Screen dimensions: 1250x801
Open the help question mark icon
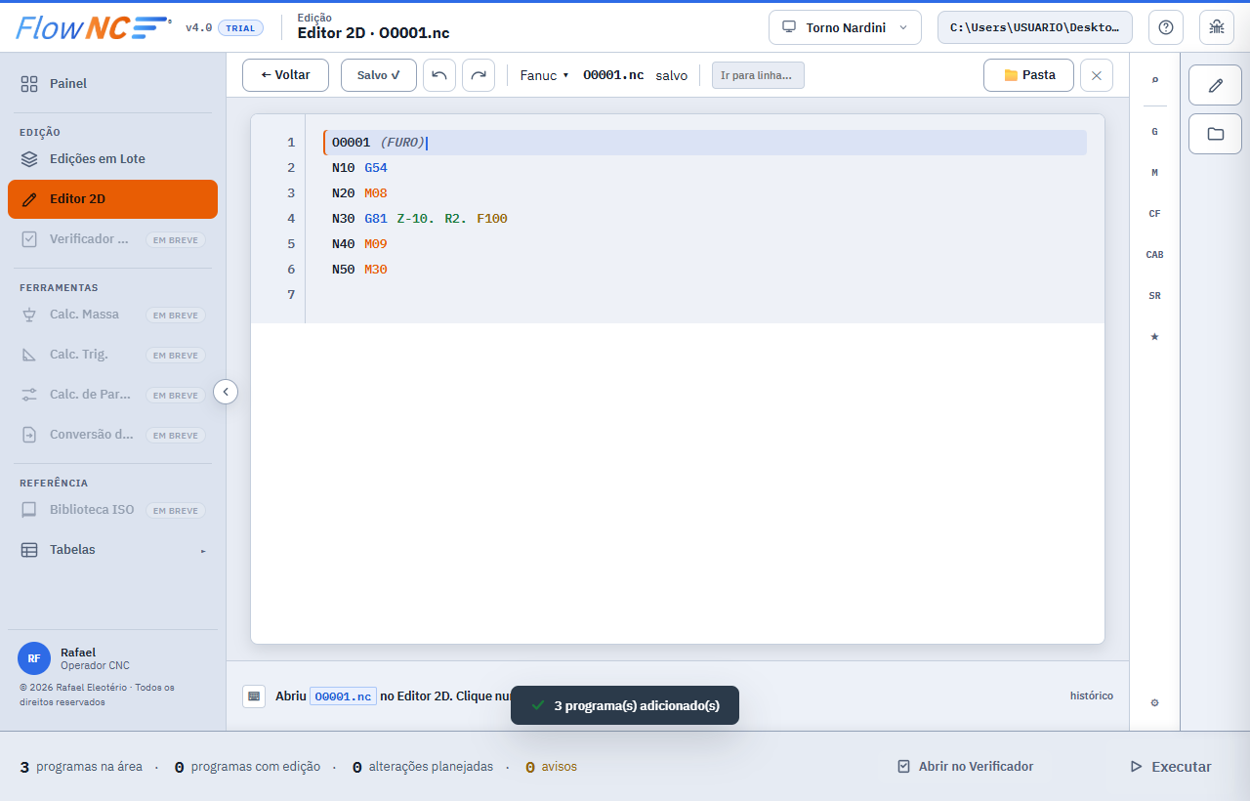[1166, 27]
